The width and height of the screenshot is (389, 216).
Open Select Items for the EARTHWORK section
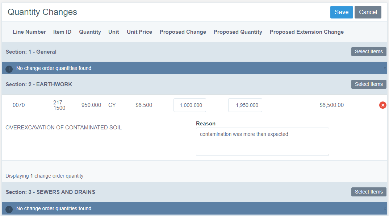pos(368,84)
